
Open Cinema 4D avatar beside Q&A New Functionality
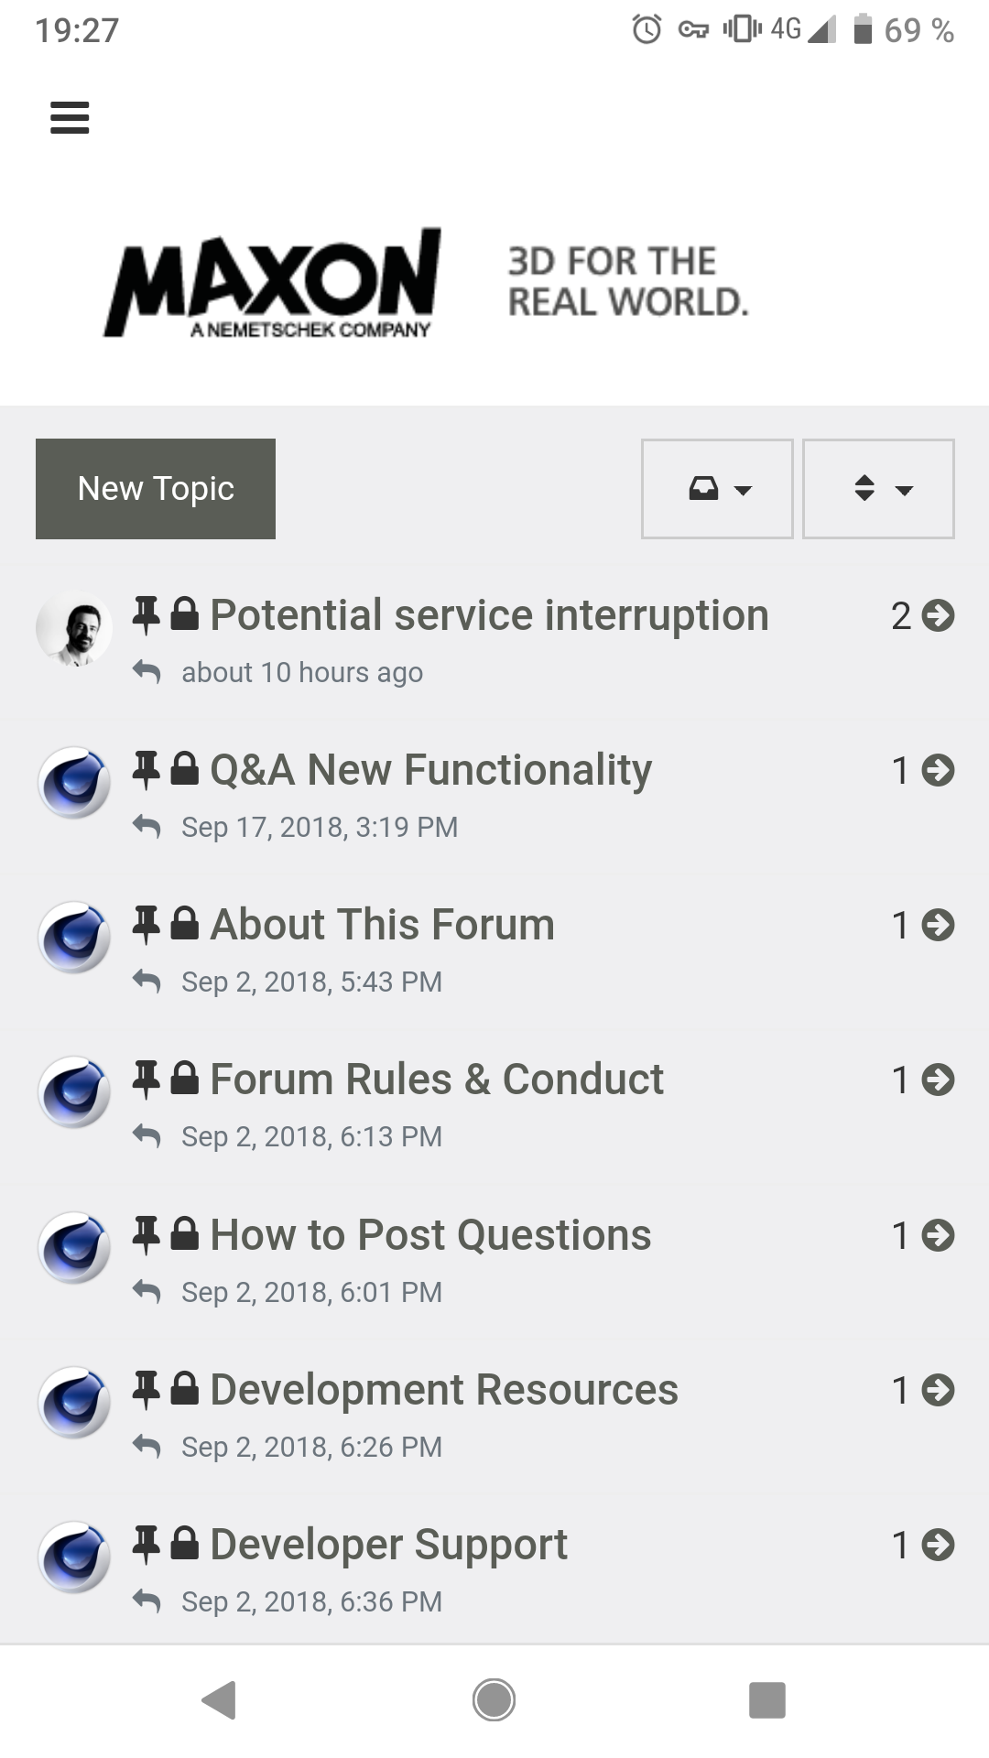[74, 783]
